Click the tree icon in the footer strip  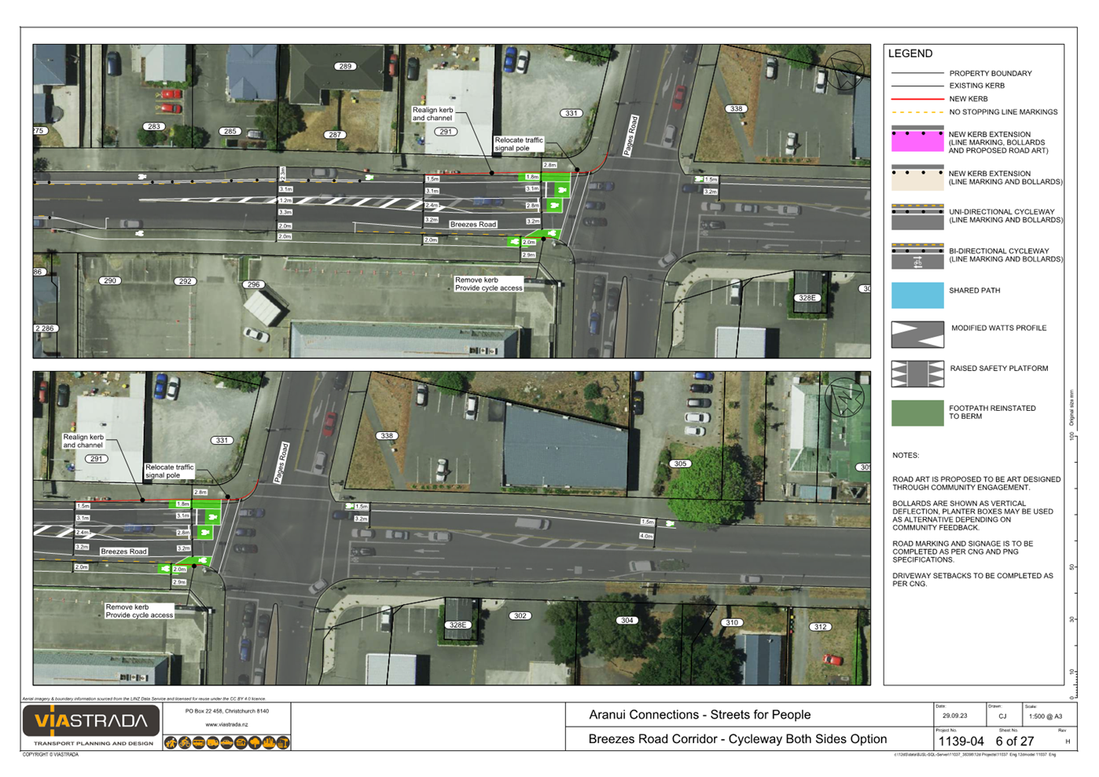pos(253,742)
